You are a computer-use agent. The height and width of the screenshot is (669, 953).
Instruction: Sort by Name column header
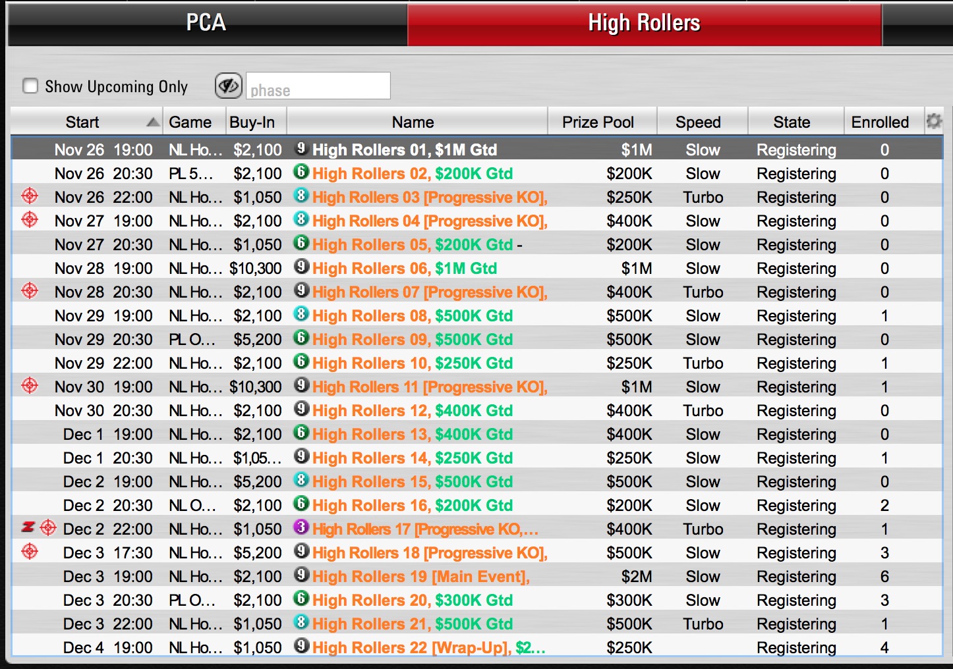coord(417,122)
